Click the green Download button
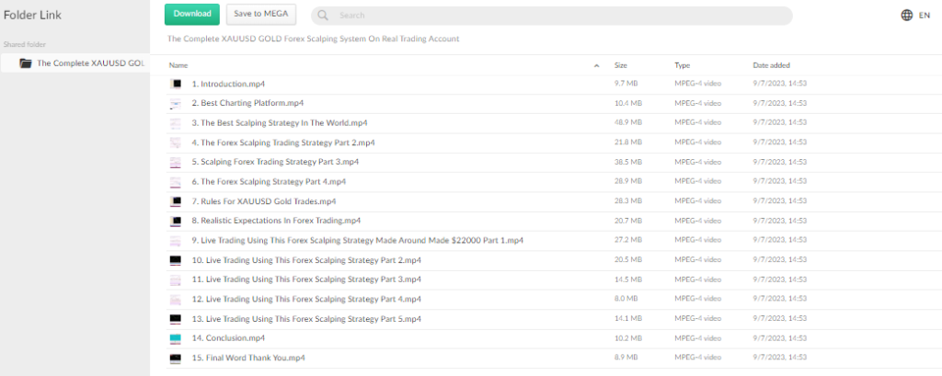This screenshot has width=942, height=376. tap(192, 15)
